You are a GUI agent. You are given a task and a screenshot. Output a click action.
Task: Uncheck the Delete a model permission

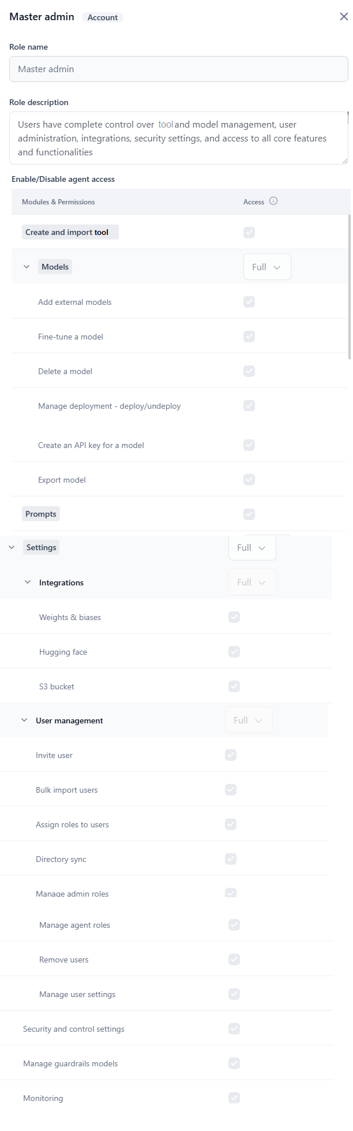tap(249, 371)
